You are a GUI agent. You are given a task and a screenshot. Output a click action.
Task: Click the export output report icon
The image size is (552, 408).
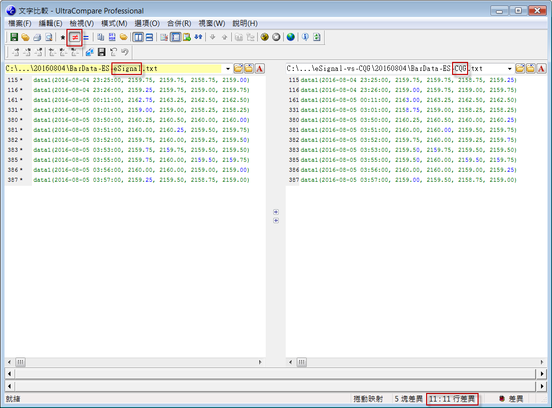tap(187, 37)
